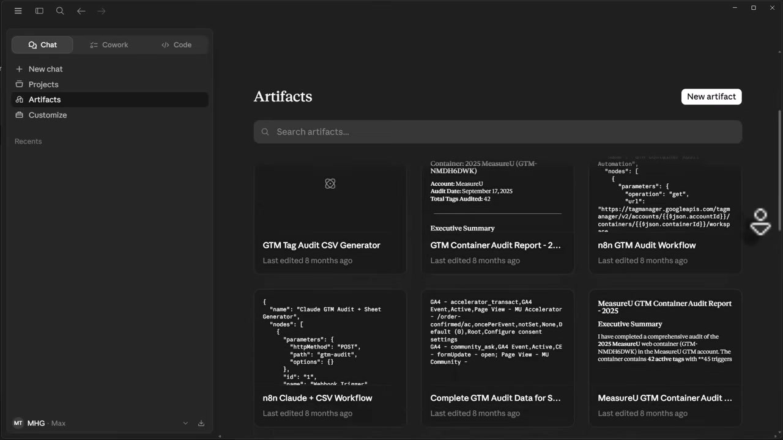Click Last edited text under n8n Claude + CSV Workflow

coord(308,413)
